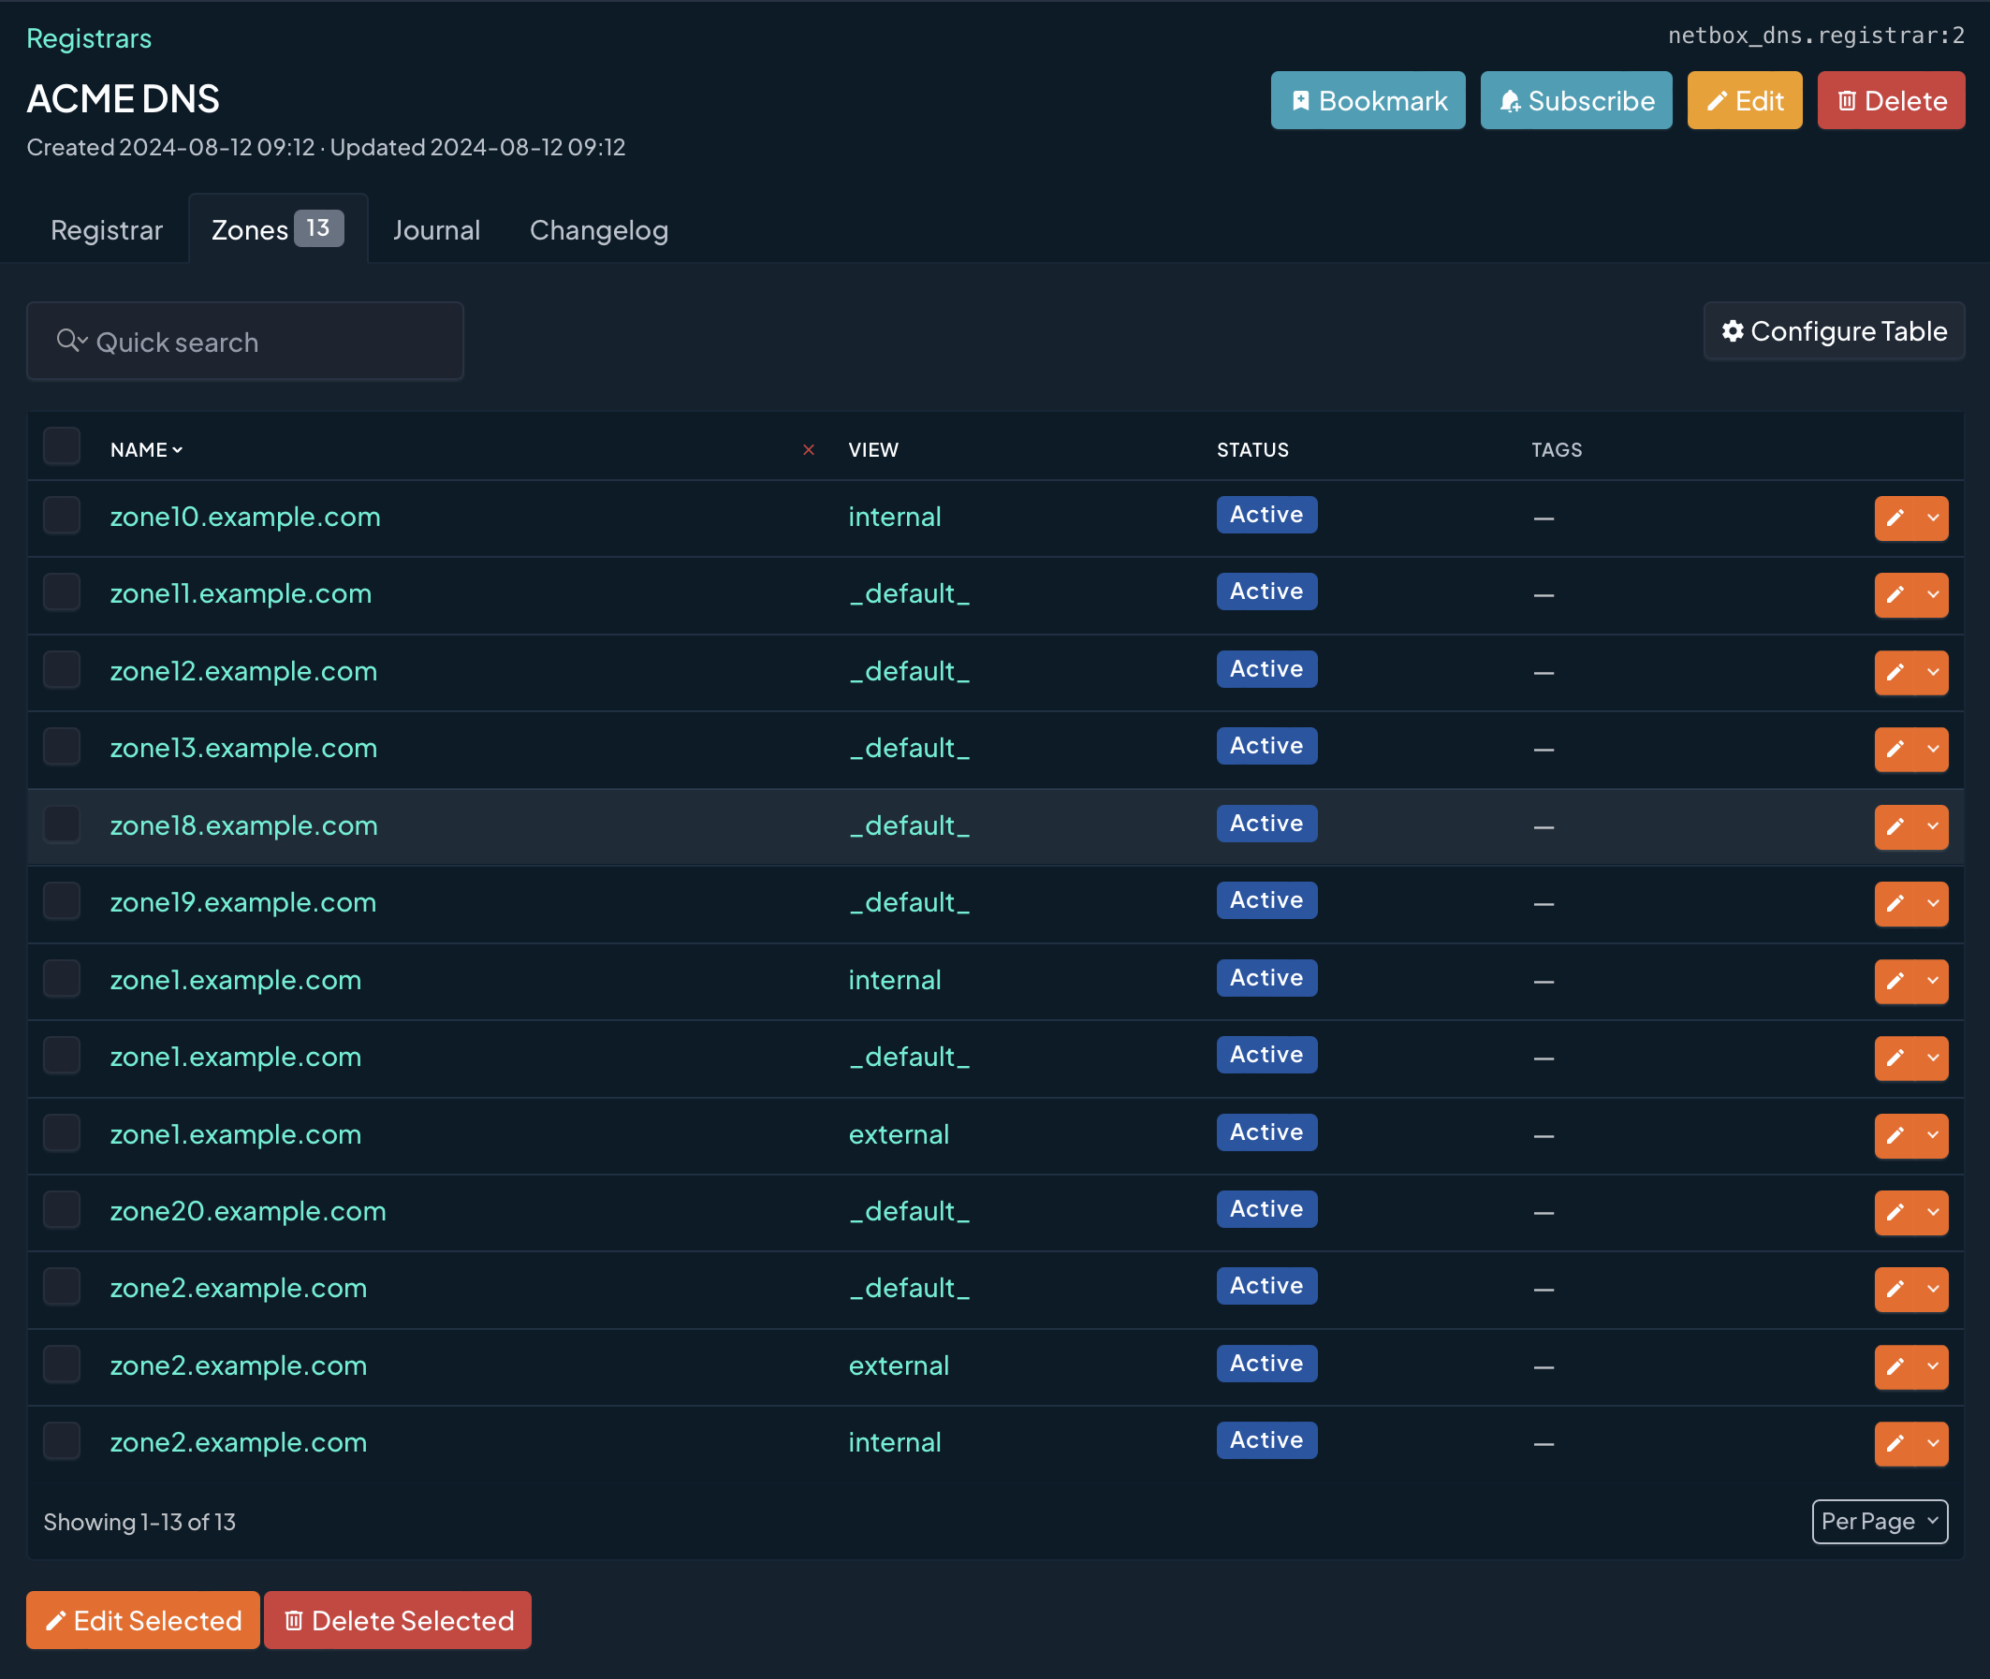Edit zone1.example.com in the _default_ view
1990x1679 pixels.
pos(1895,1058)
